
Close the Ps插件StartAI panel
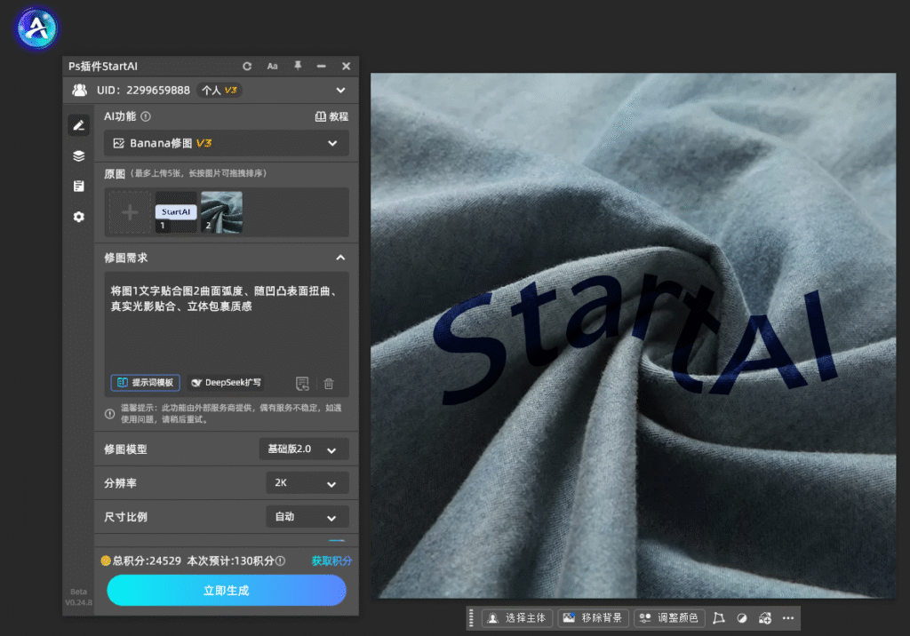[346, 66]
